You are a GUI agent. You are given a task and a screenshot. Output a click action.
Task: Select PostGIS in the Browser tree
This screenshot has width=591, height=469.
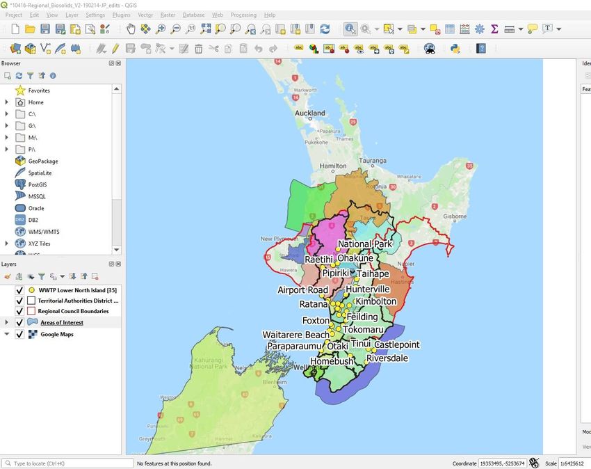pyautogui.click(x=38, y=184)
